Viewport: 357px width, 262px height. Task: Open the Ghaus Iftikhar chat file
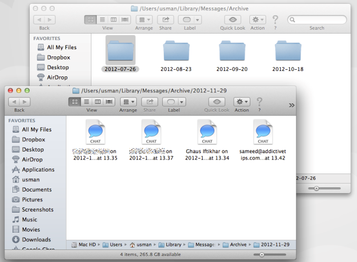coord(207,133)
